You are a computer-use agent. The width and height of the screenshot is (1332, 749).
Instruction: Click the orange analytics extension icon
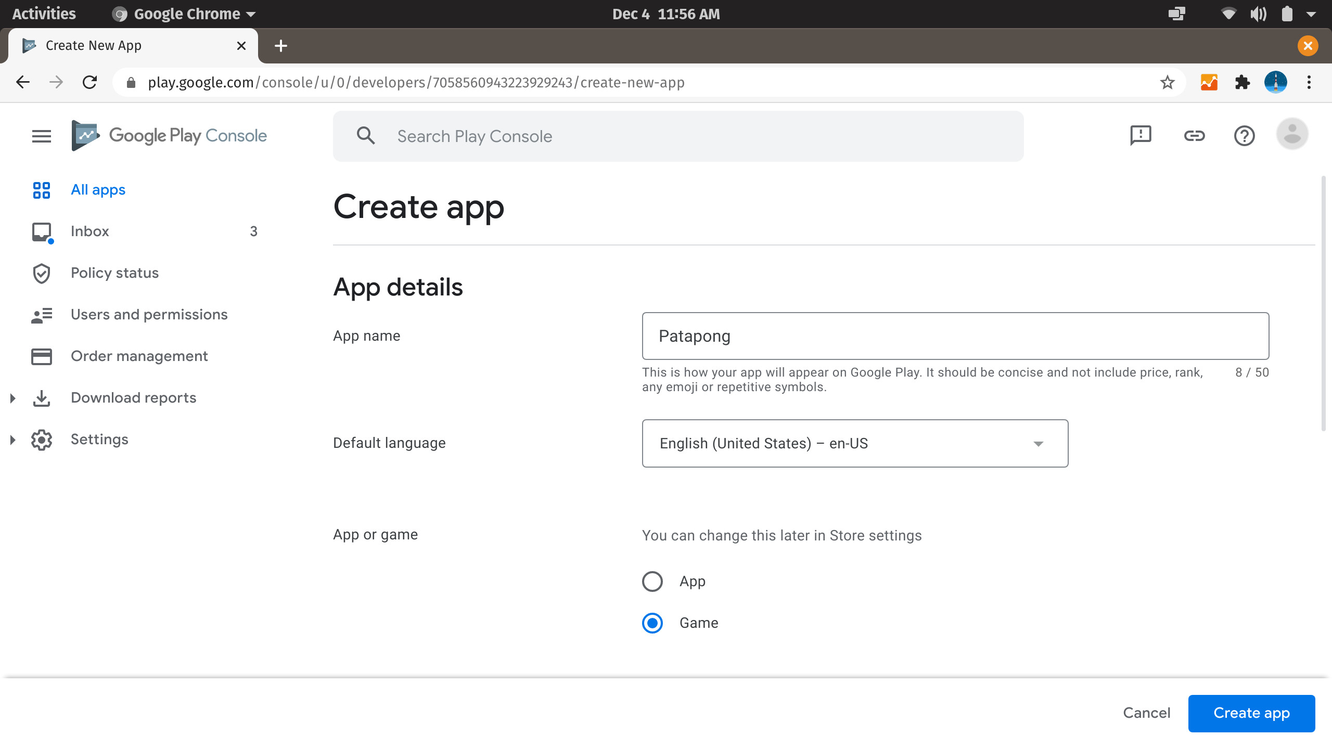(1209, 82)
